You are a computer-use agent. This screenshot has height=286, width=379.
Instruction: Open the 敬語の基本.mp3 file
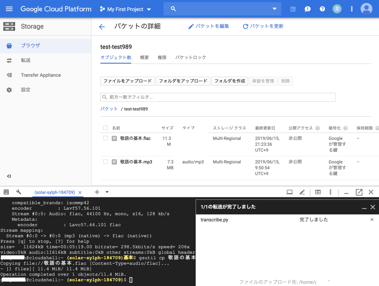pyautogui.click(x=136, y=162)
